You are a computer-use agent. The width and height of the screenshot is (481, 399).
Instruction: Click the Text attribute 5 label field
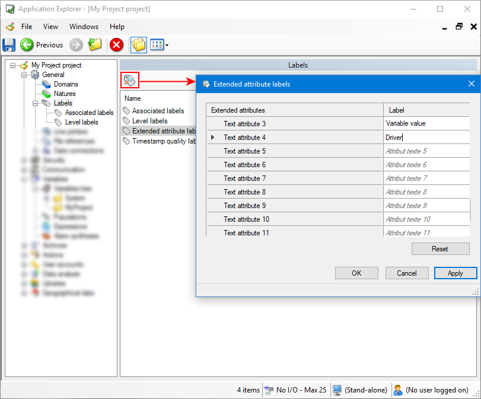[426, 151]
